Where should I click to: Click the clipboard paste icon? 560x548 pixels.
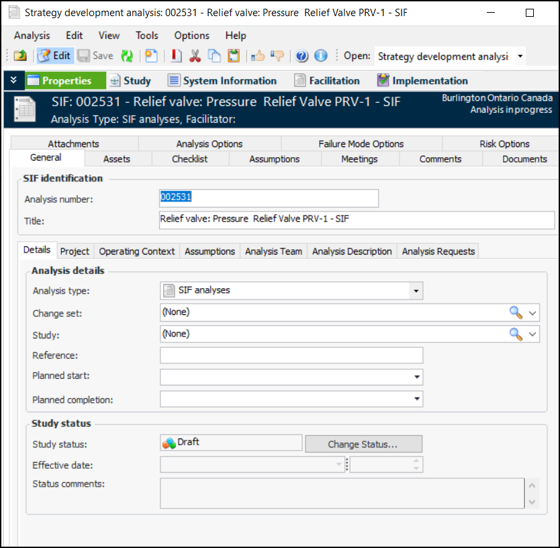233,56
